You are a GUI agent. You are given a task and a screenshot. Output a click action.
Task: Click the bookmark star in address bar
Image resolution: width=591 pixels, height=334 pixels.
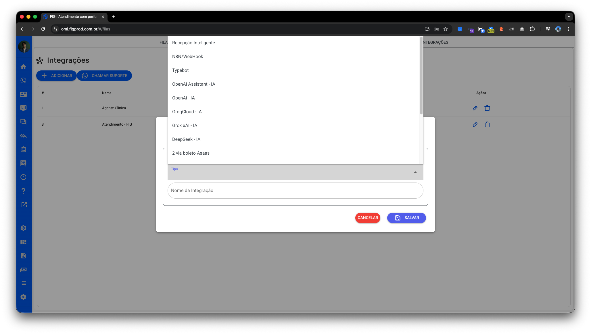(446, 29)
